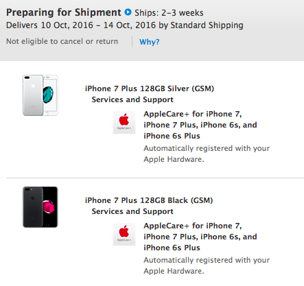Click the AppleCare+ icon under the Silver iPhone
The width and height of the screenshot is (304, 286).
coord(124,122)
